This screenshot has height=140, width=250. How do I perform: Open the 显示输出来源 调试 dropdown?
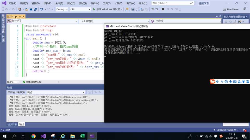(56, 92)
